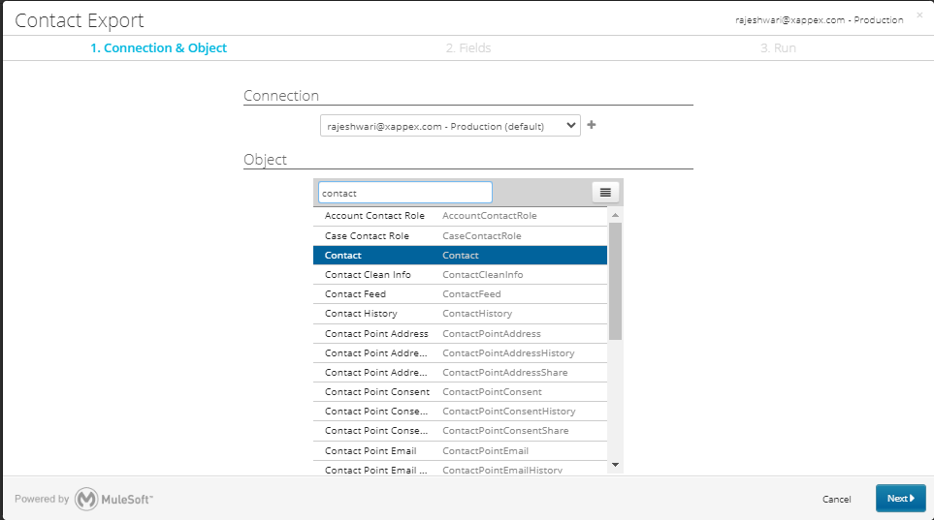The width and height of the screenshot is (934, 520).
Task: Choose Account Contact Role object
Action: tap(460, 216)
